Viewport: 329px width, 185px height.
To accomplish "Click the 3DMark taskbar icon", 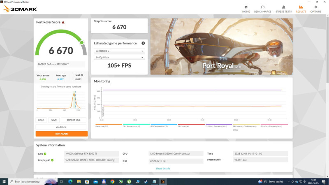I will coord(162,182).
